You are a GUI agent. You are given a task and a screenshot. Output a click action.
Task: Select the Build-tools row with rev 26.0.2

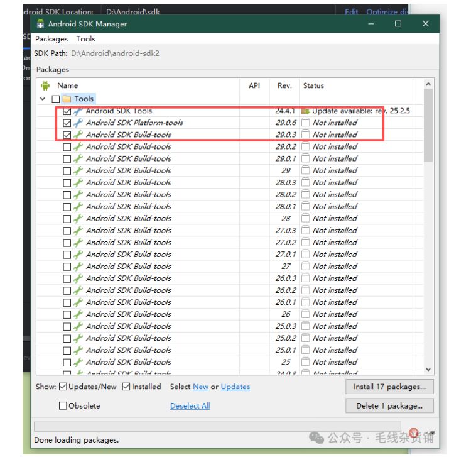230,290
